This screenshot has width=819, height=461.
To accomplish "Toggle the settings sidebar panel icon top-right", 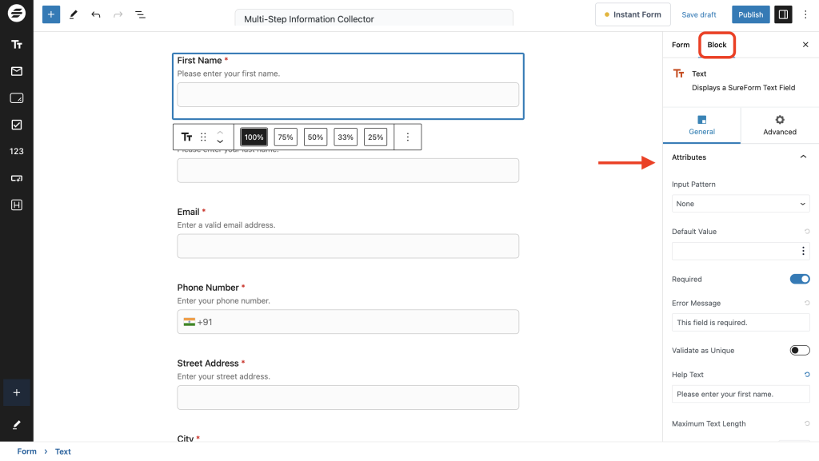I will (x=782, y=14).
